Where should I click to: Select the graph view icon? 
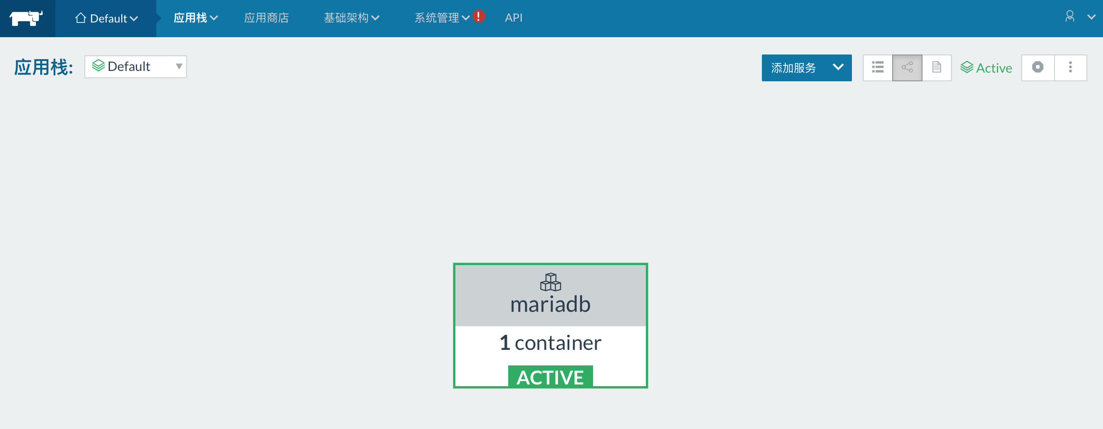907,67
